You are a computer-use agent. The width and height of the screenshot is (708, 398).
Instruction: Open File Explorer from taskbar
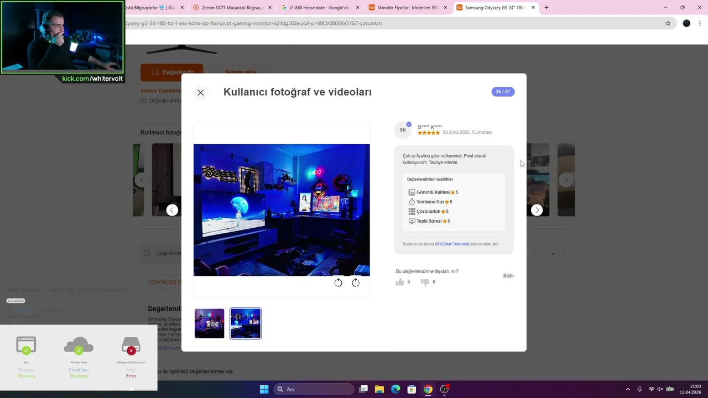pyautogui.click(x=379, y=389)
